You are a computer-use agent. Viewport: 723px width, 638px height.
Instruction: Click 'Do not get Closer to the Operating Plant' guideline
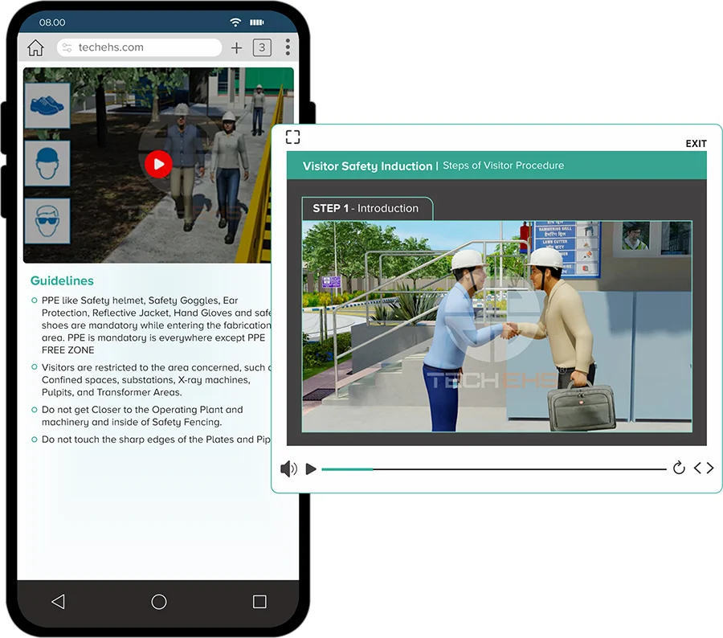pyautogui.click(x=142, y=415)
